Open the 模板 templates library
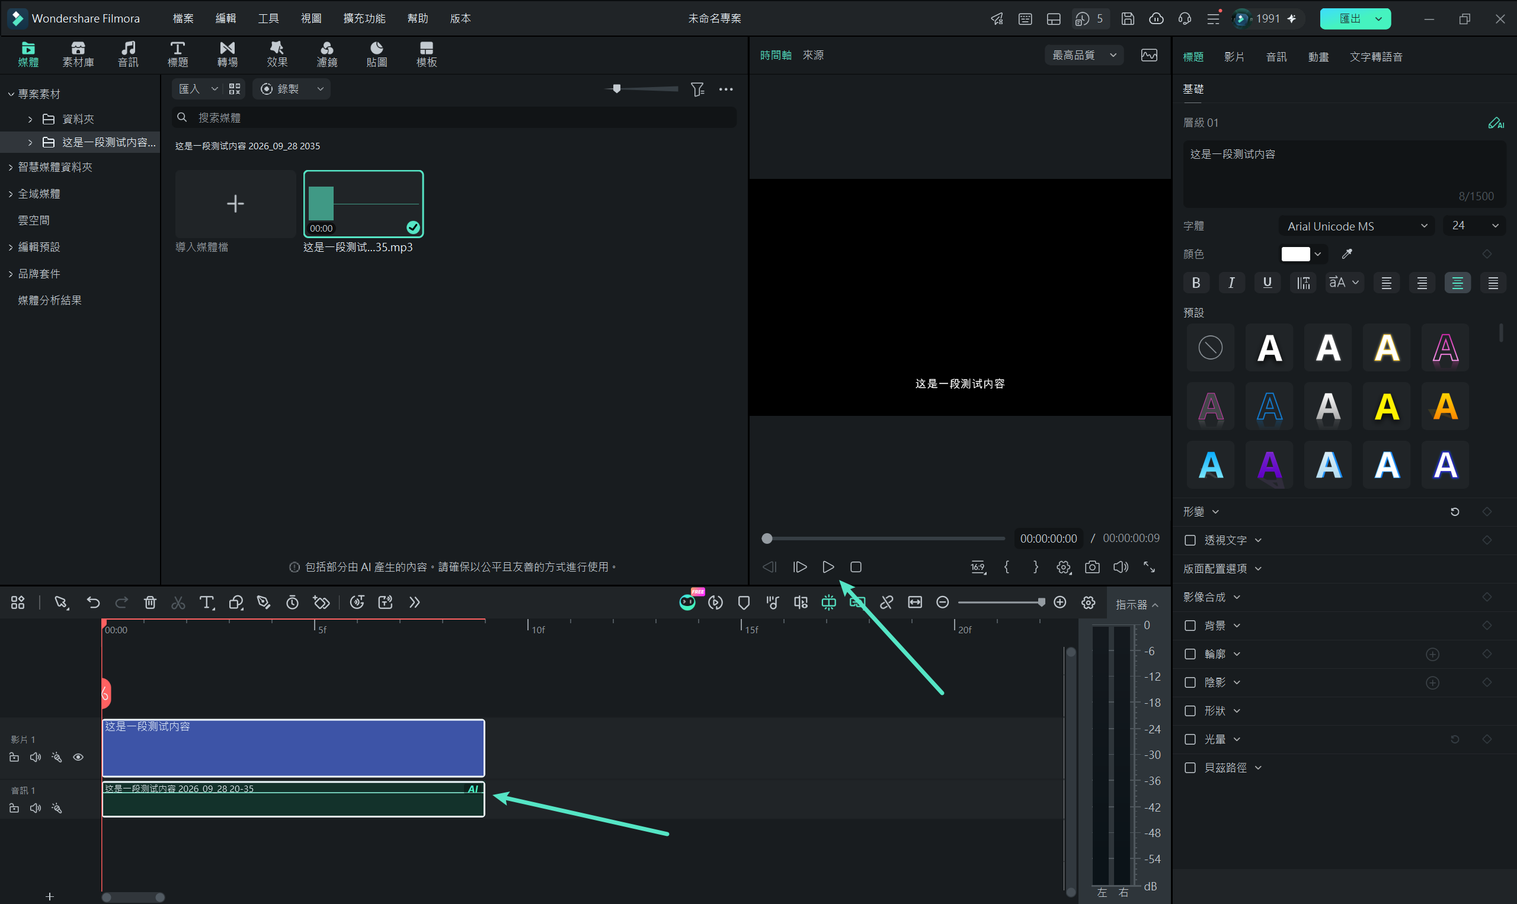Screen dimensions: 1517x904 pos(427,55)
